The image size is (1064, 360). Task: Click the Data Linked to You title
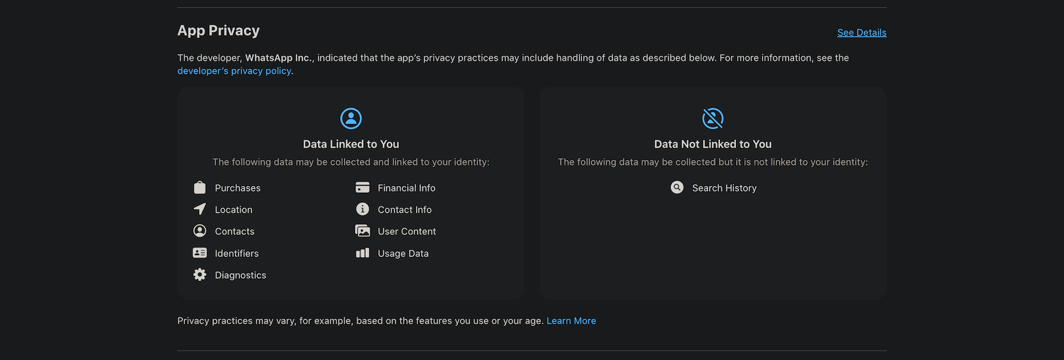[351, 144]
